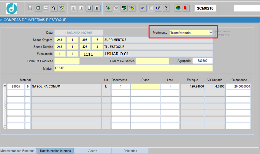The image size is (260, 154).
Task: Click the Ordem De Servico field
Action: 152,61
